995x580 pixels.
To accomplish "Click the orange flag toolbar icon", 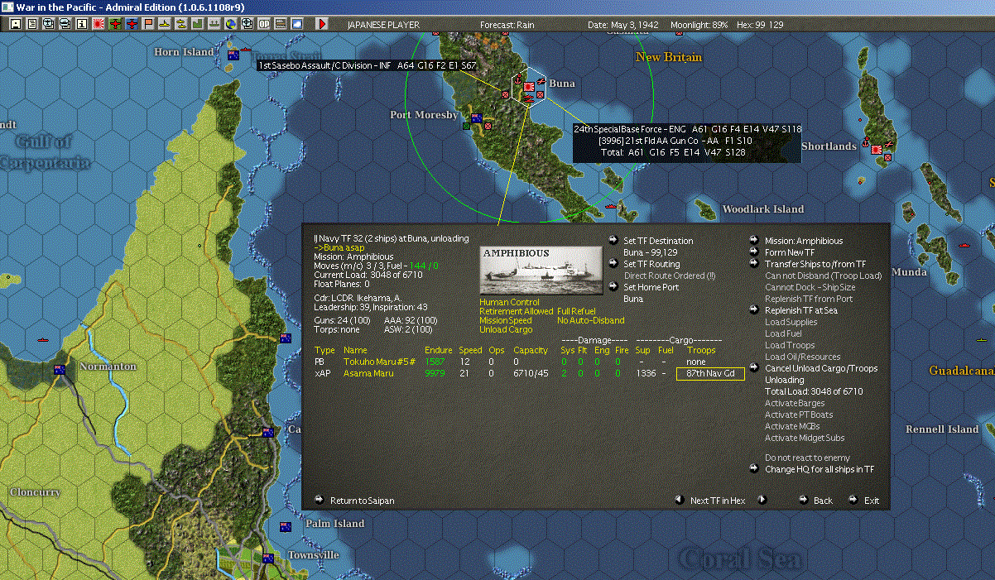I will point(148,24).
